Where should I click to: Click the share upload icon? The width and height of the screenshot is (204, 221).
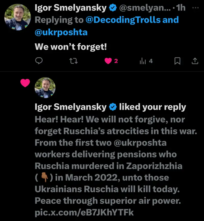pos(195,61)
